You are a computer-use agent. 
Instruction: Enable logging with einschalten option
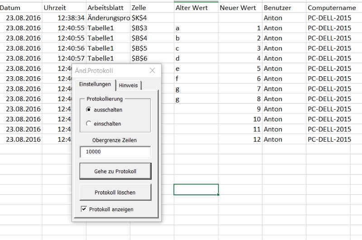(x=89, y=124)
